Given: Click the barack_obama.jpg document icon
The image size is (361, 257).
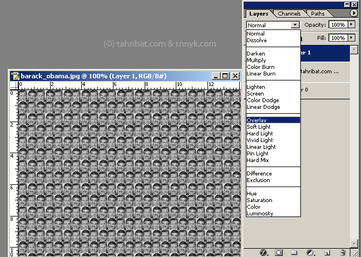Looking at the screenshot, I should tap(14, 76).
